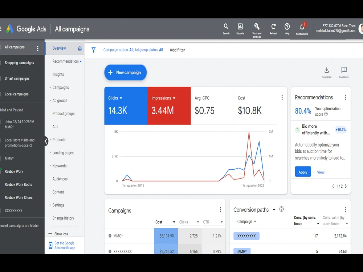The width and height of the screenshot is (363, 272).
Task: Open the Clicks column dropdown in Campaigns
Action: [198, 222]
